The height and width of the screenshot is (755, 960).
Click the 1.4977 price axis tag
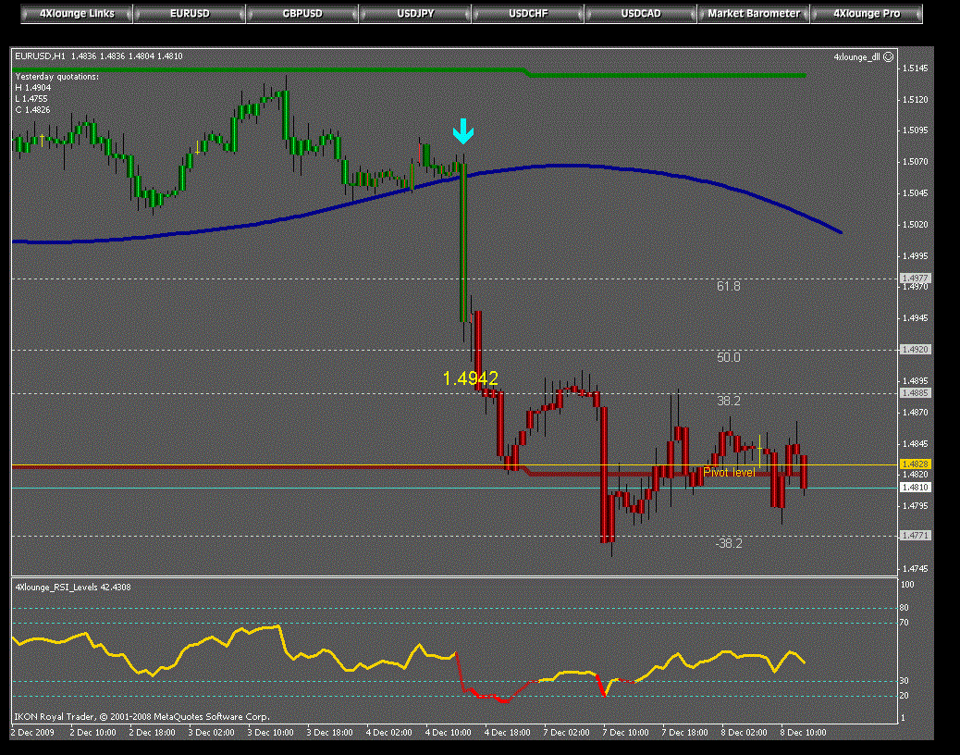tap(916, 278)
